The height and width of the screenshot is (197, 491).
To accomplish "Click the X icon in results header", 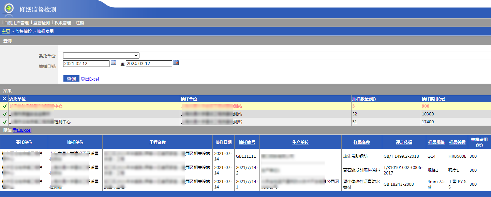I will tap(4, 99).
